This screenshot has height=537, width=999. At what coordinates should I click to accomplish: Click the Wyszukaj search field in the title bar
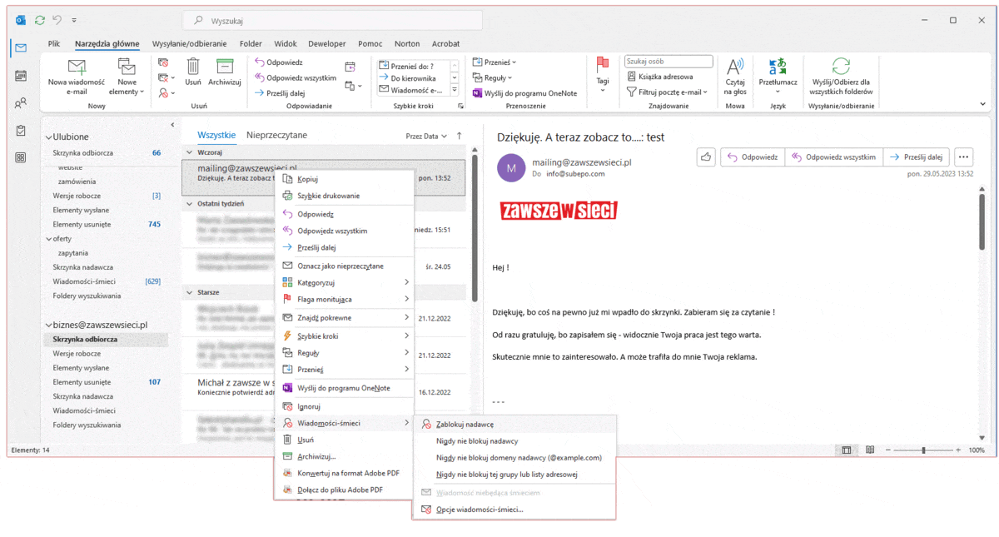(x=333, y=20)
